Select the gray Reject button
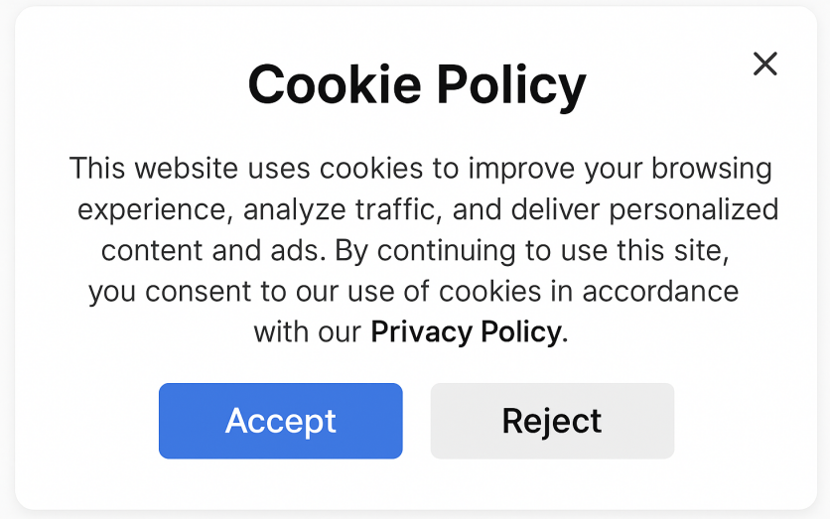 coord(552,421)
